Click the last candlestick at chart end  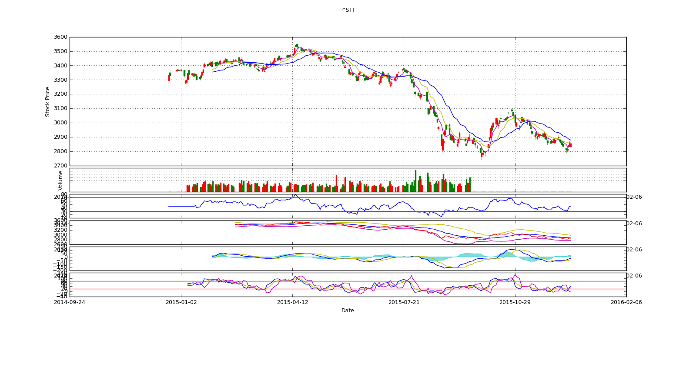(x=570, y=145)
